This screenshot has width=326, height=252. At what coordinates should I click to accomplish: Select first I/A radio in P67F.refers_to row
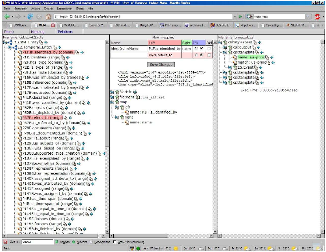pos(196,55)
